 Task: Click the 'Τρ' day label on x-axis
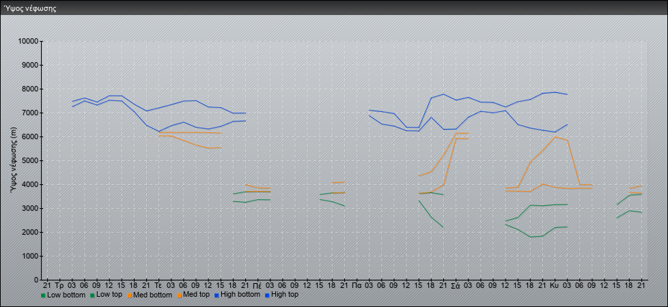click(59, 285)
